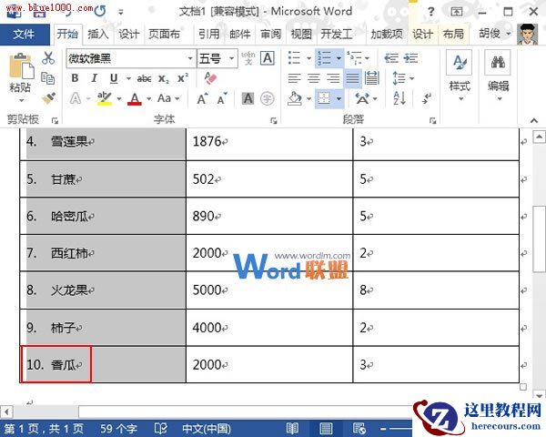Image resolution: width=546 pixels, height=437 pixels.
Task: Open the Font dialog launcher
Action: [x=274, y=120]
